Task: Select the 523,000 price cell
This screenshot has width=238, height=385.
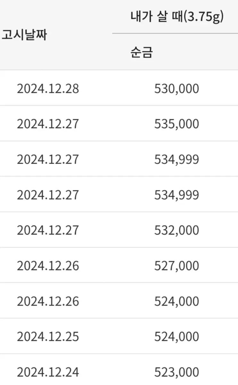Action: pos(176,372)
